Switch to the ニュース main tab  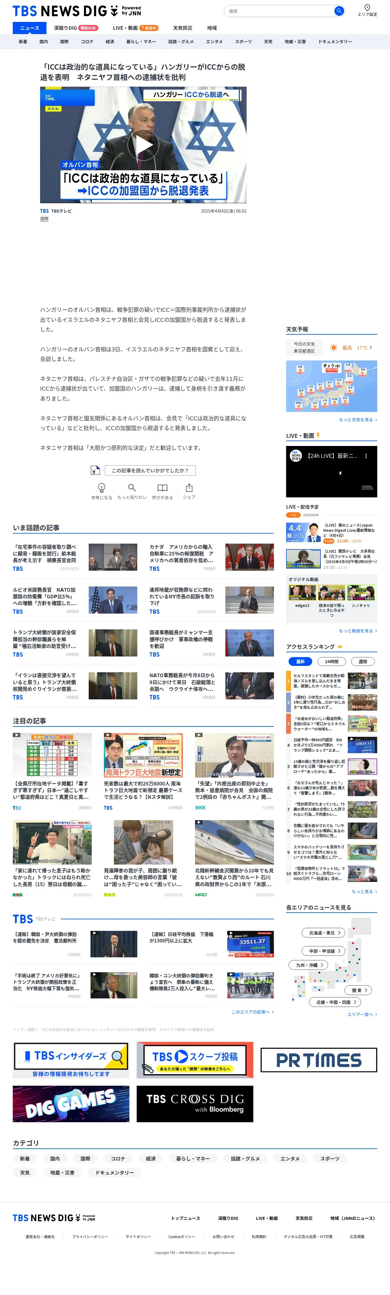29,28
